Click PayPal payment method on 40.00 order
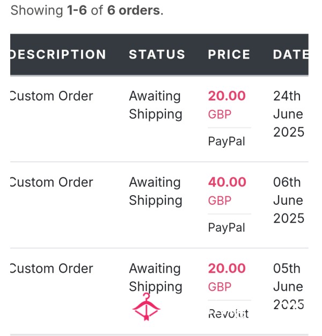The height and width of the screenshot is (336, 322). click(x=226, y=227)
